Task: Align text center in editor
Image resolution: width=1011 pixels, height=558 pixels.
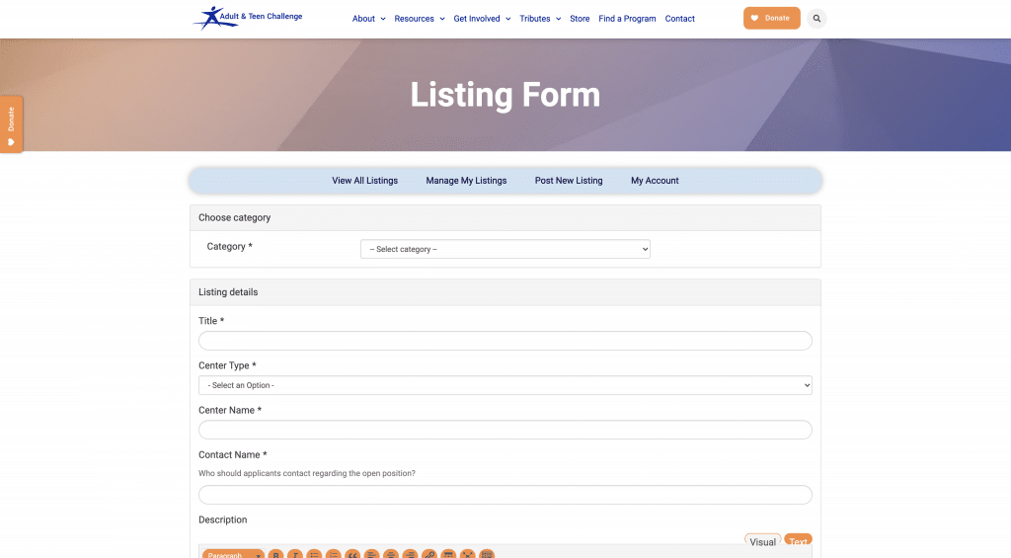Action: (391, 554)
